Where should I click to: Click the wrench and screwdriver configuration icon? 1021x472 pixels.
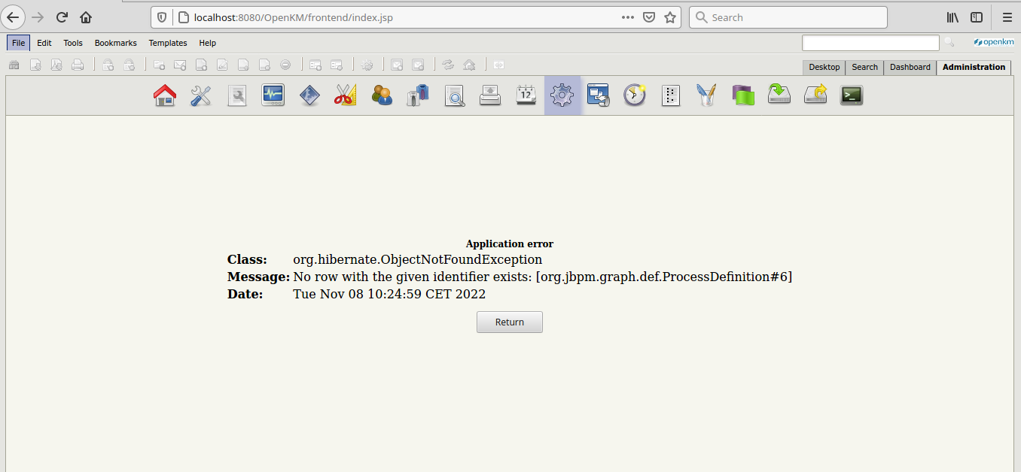200,95
